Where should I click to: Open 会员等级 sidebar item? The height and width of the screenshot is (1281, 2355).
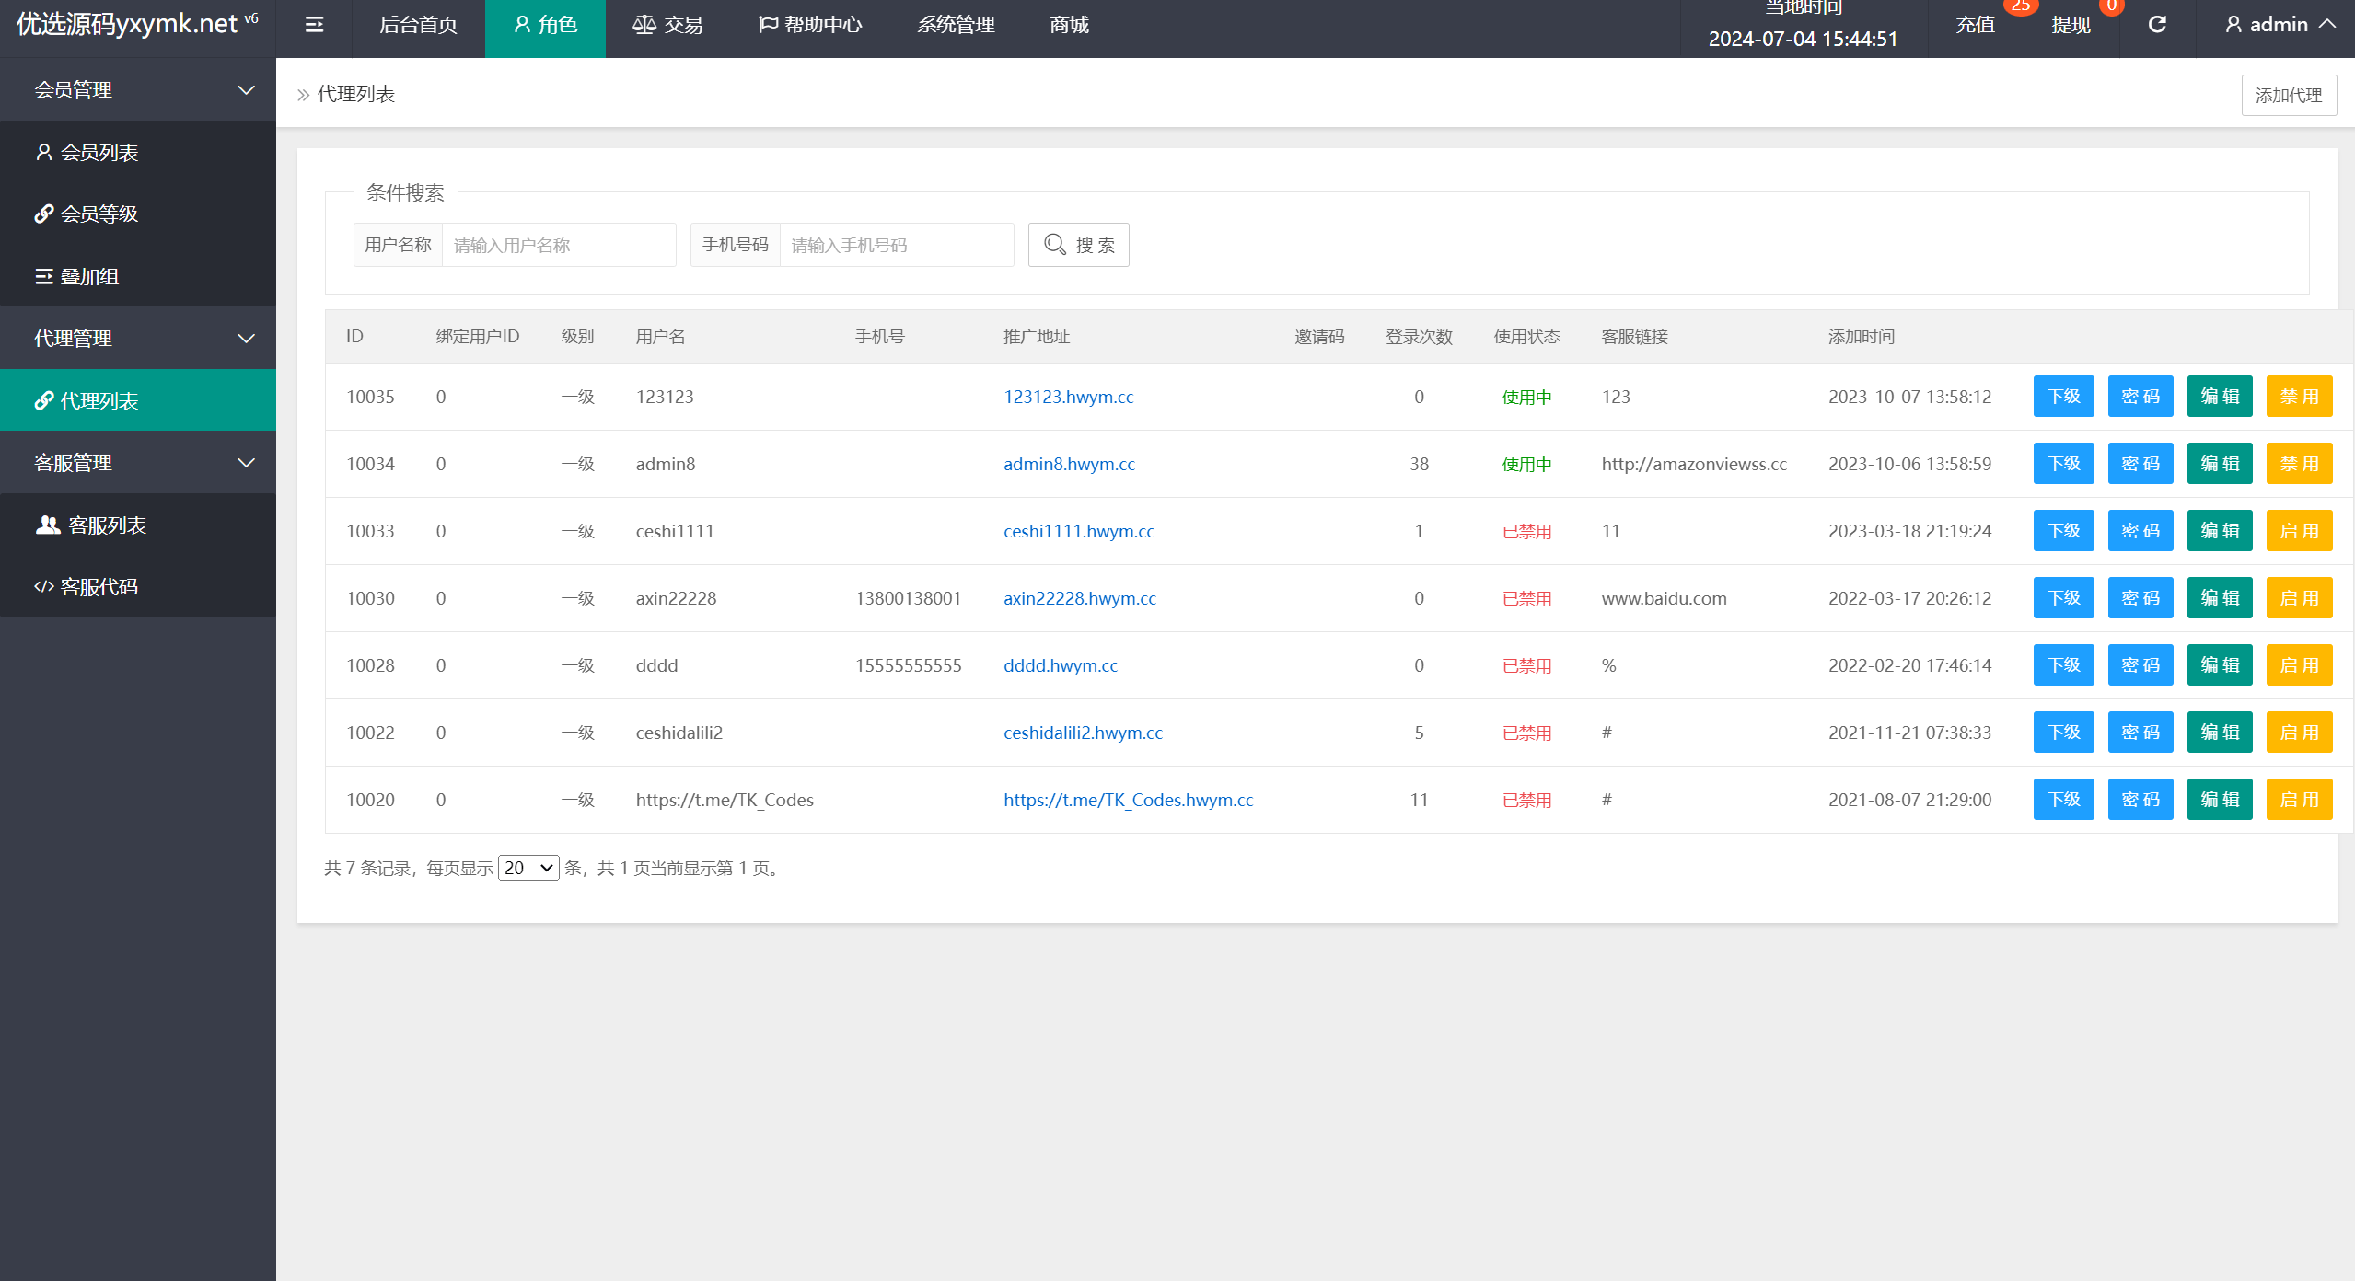tap(99, 213)
